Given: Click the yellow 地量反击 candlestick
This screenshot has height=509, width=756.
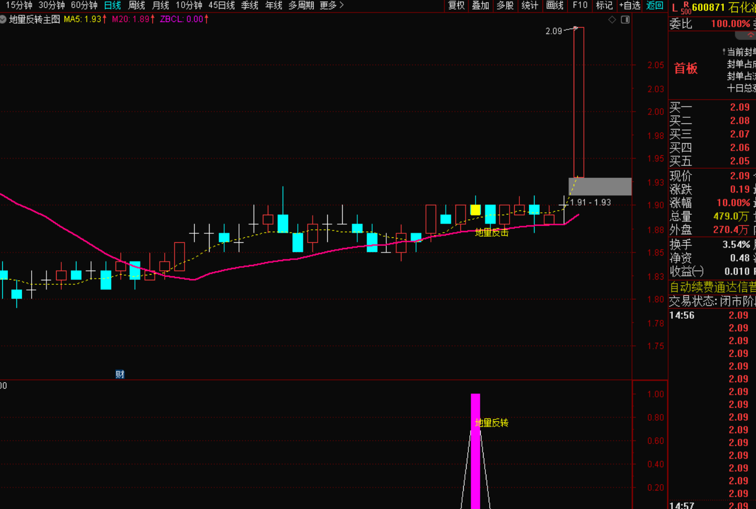Looking at the screenshot, I should [x=475, y=210].
